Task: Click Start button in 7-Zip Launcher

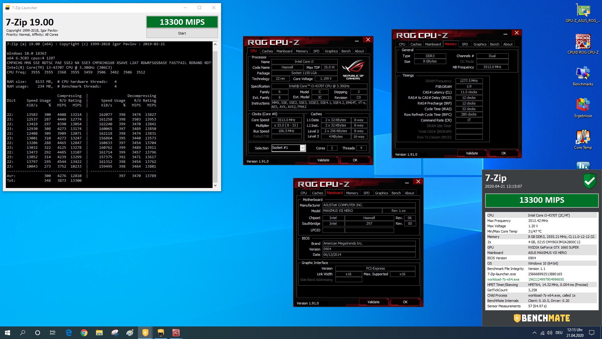Action: (182, 33)
